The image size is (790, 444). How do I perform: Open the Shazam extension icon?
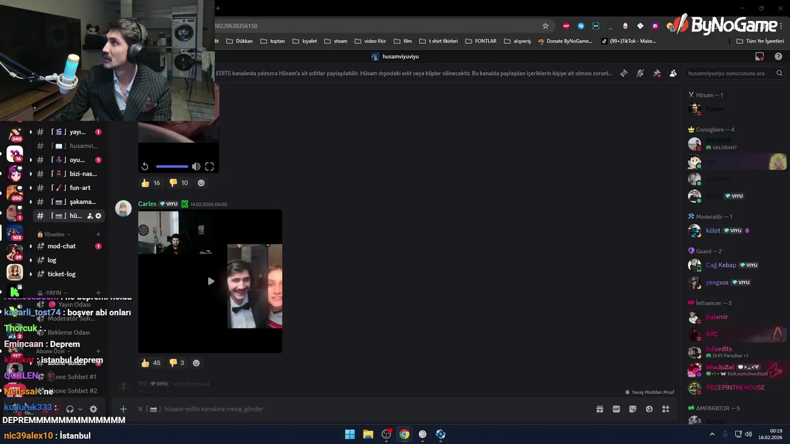[581, 26]
